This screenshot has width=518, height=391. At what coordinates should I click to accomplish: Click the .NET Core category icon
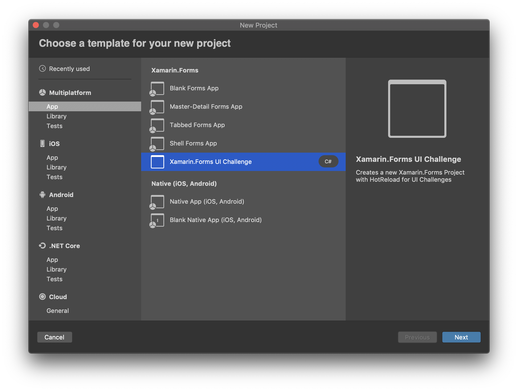[42, 246]
